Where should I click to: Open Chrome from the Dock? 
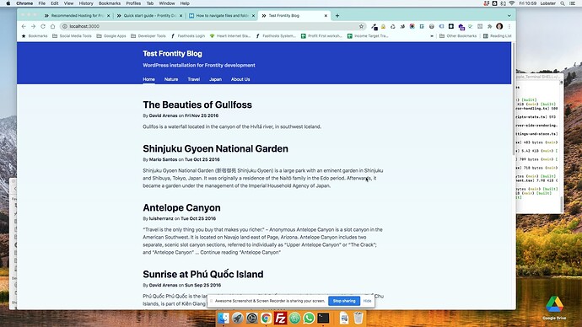(267, 318)
